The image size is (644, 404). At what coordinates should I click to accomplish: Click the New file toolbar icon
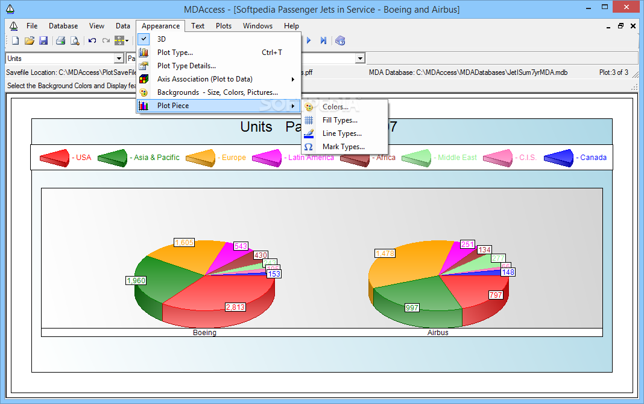tap(15, 40)
